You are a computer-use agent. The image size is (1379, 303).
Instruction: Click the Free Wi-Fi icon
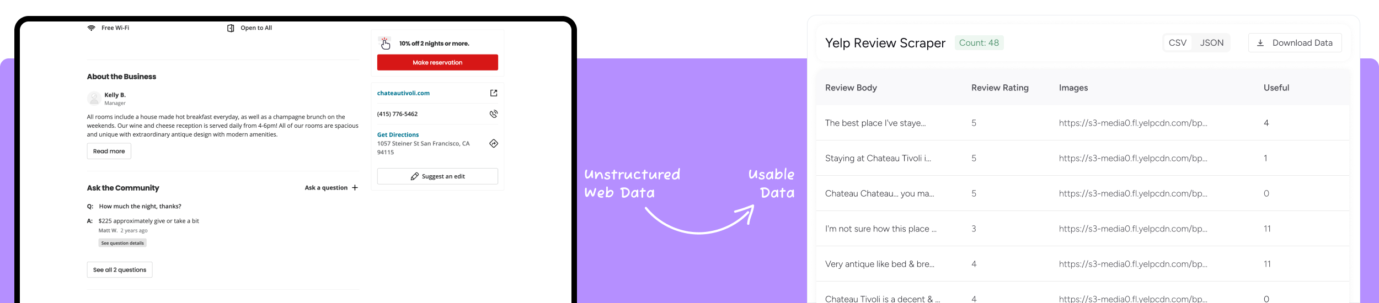tap(91, 28)
